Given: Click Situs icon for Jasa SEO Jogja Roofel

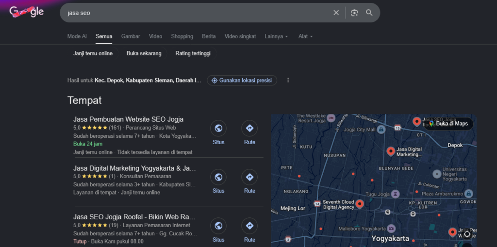Looking at the screenshot, I should click(x=218, y=226).
